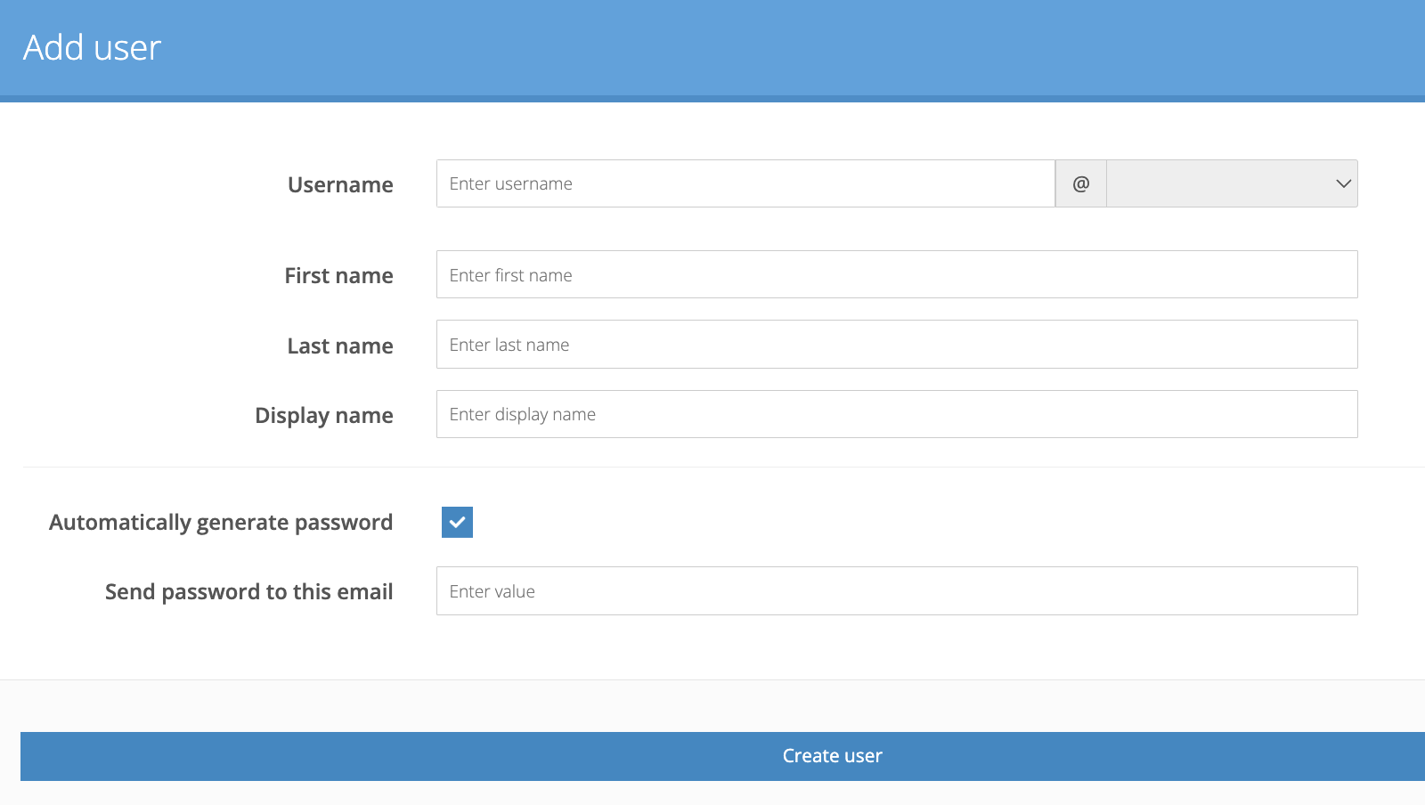Uncheck Automatically generate password checkbox
The image size is (1425, 805).
coord(457,522)
